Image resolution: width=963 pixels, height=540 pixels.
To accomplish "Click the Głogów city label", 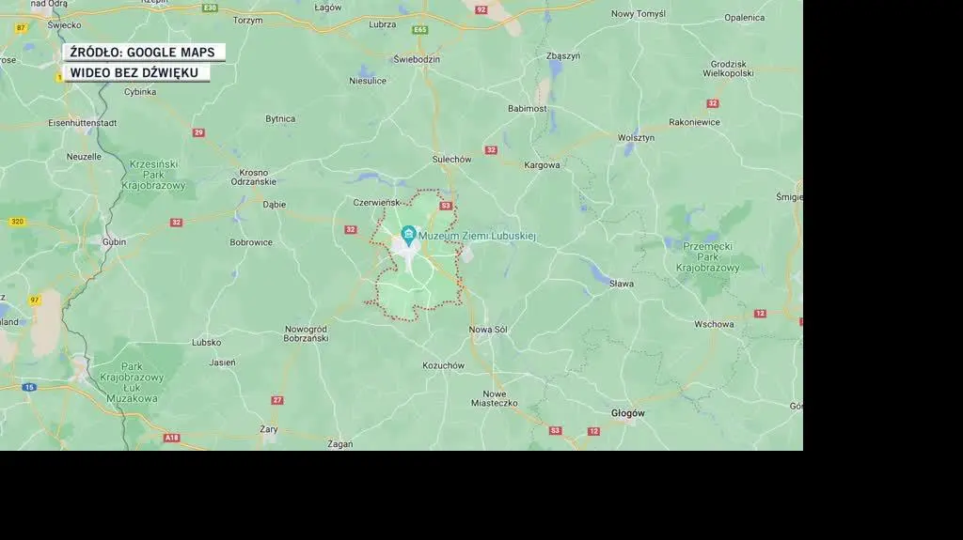I will tap(627, 413).
